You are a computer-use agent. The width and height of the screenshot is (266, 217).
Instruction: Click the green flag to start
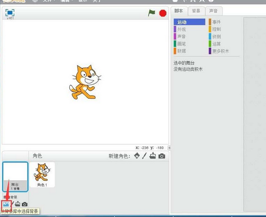click(152, 13)
